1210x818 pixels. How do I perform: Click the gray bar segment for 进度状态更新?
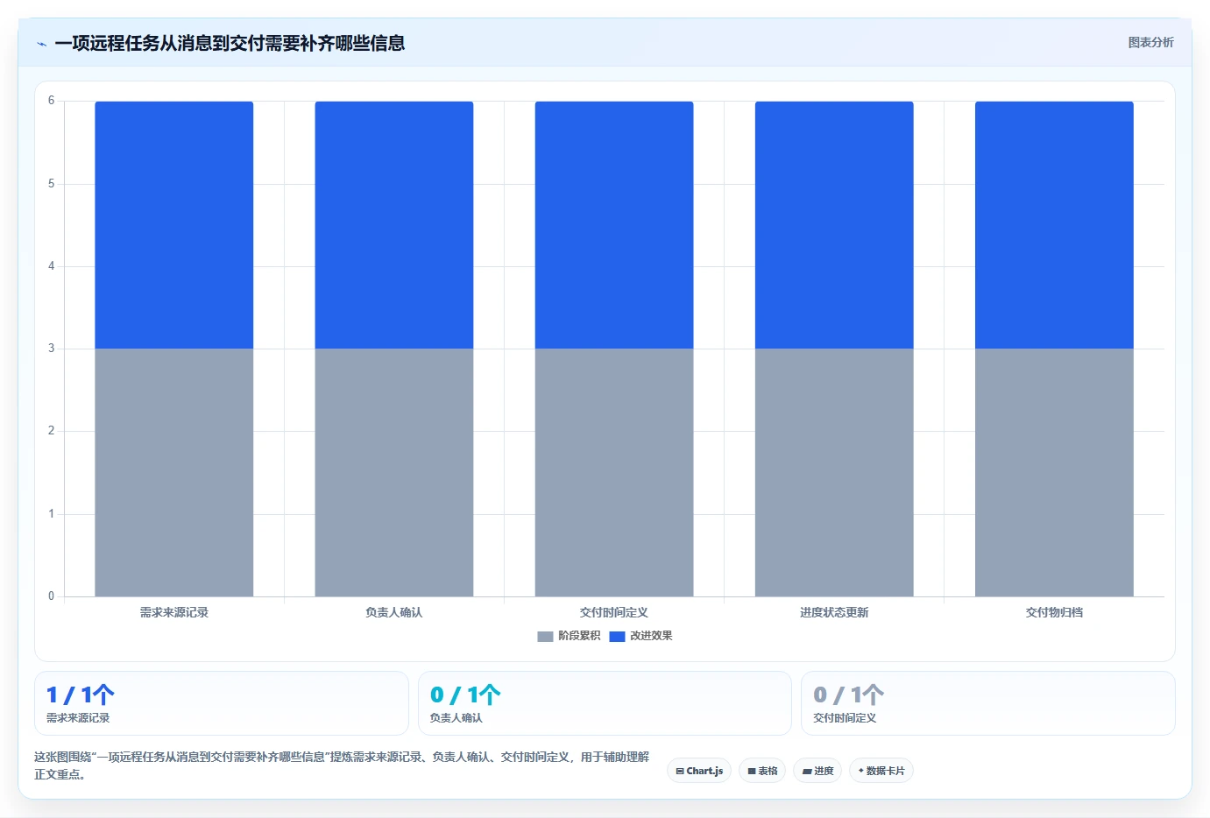834,473
